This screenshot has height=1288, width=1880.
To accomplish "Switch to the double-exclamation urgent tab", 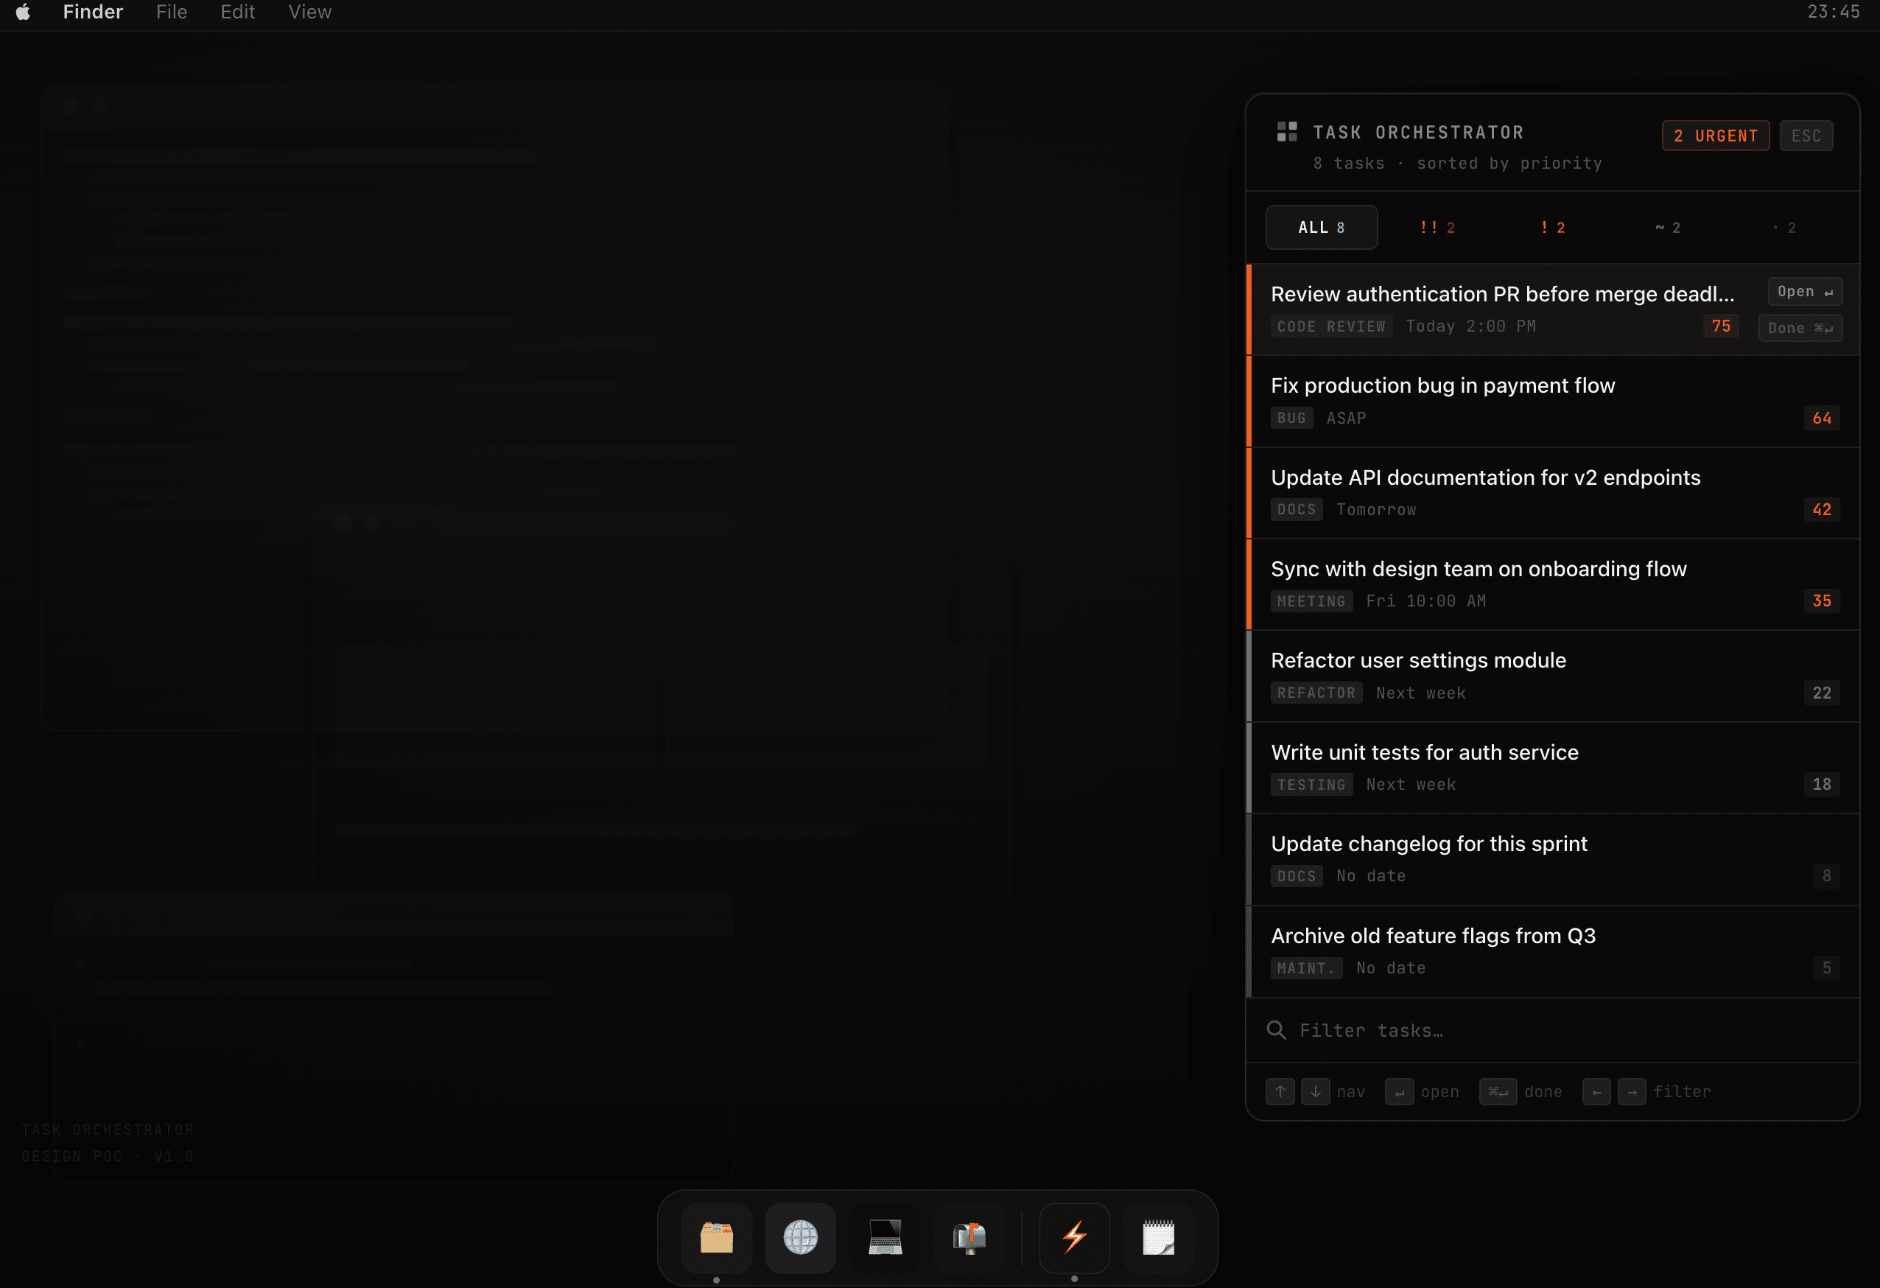I will pos(1437,228).
